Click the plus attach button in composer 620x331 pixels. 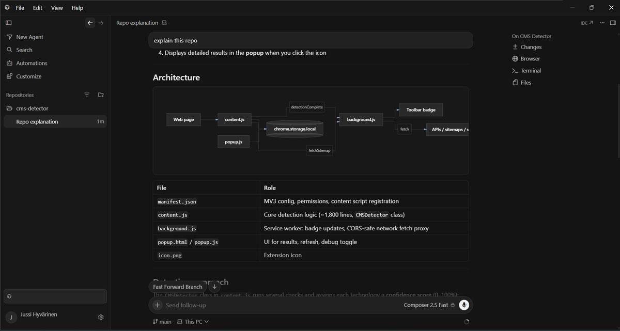(x=158, y=305)
